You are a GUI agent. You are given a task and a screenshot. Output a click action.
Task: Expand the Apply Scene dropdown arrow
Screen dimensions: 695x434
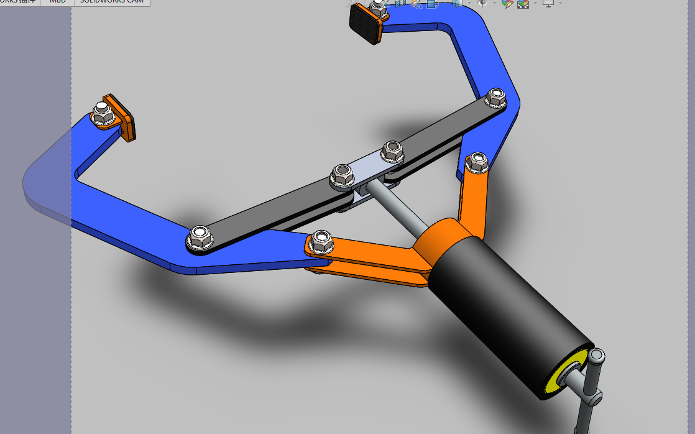point(535,2)
